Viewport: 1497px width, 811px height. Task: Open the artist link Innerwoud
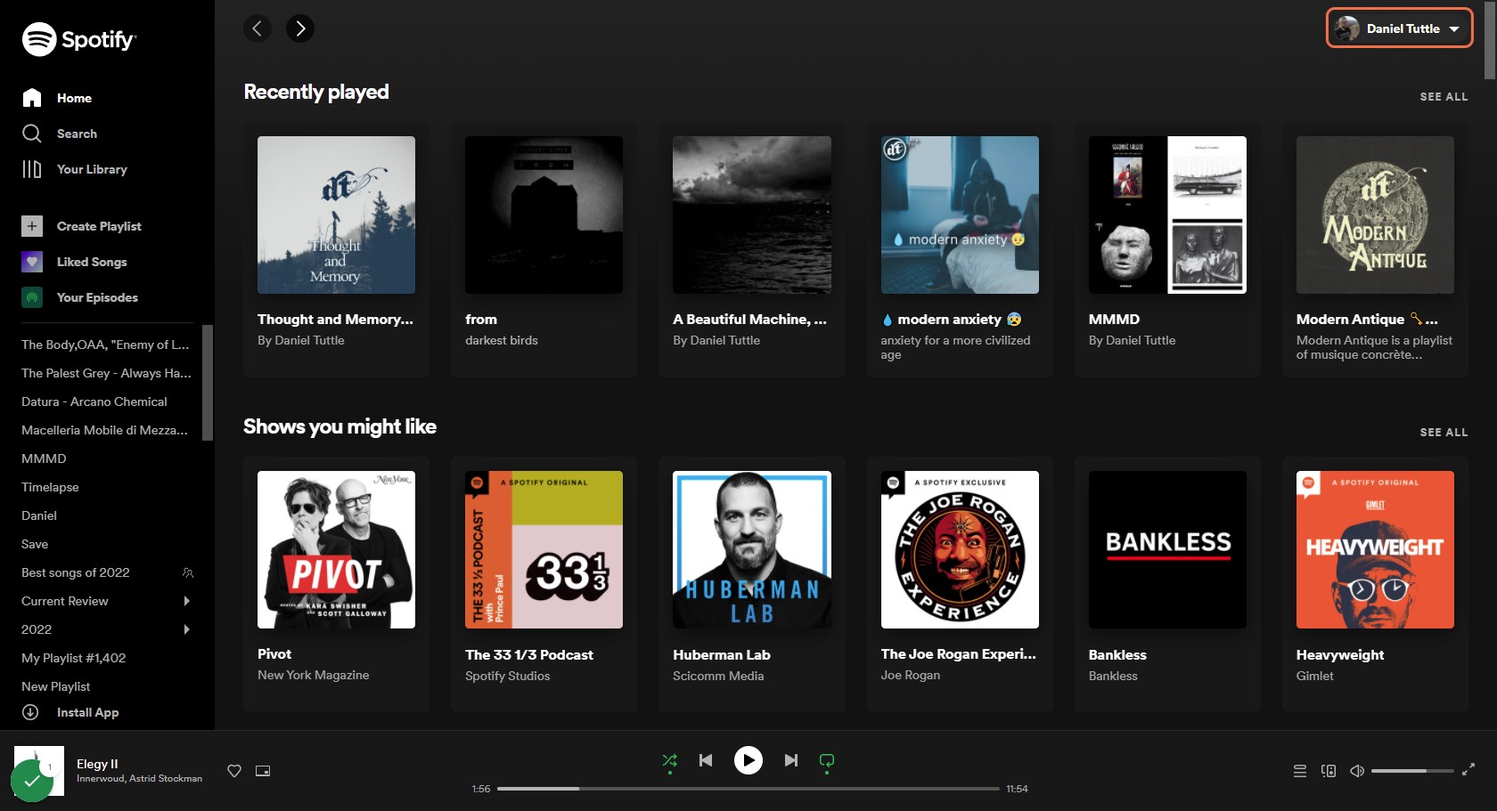tap(100, 778)
